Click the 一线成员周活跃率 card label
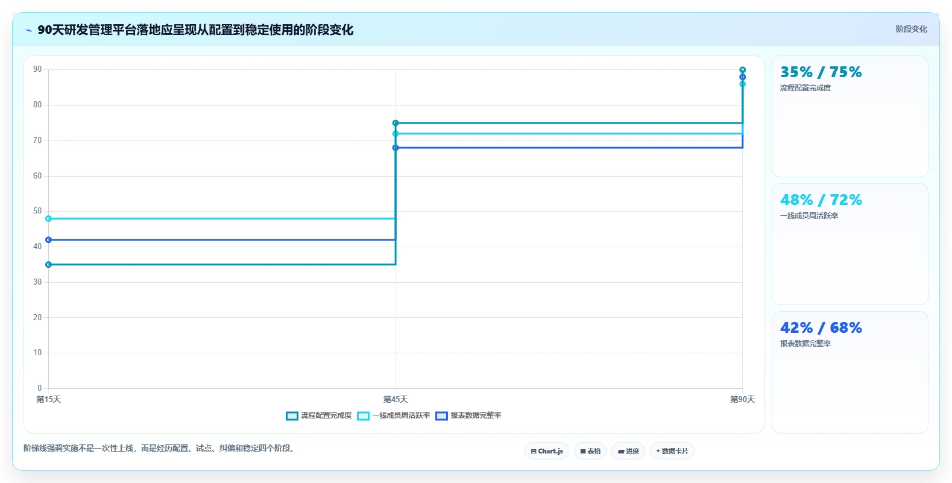952x483 pixels. 809,216
